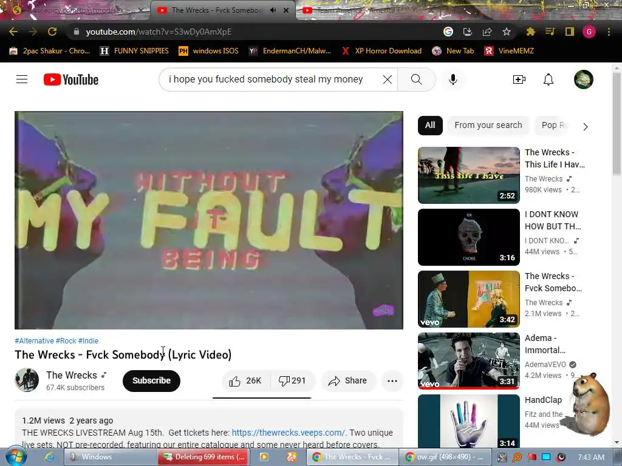Open This Life I Have video thumbnail
Viewport: 622px width, 466px height.
click(469, 175)
